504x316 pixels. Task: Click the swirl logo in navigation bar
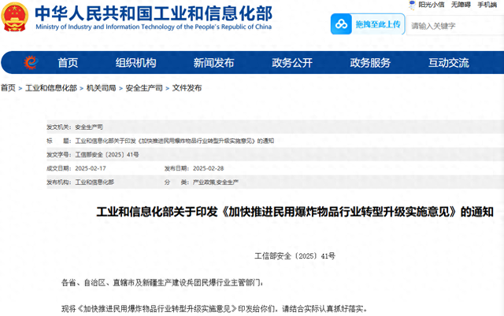[x=31, y=63]
